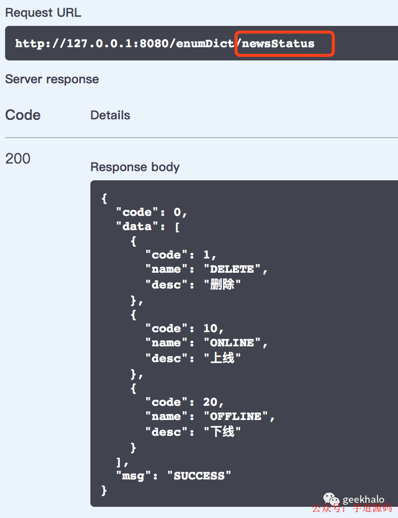Click the "Server response" heading
Viewport: 398px width, 518px height.
52,79
